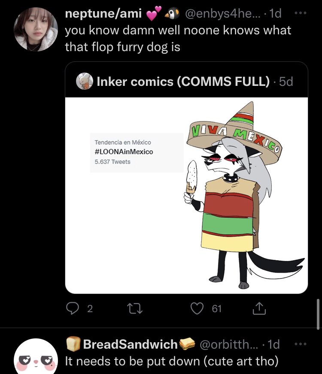
Task: Open more options for neptune/ami's tweet
Action: [x=302, y=13]
